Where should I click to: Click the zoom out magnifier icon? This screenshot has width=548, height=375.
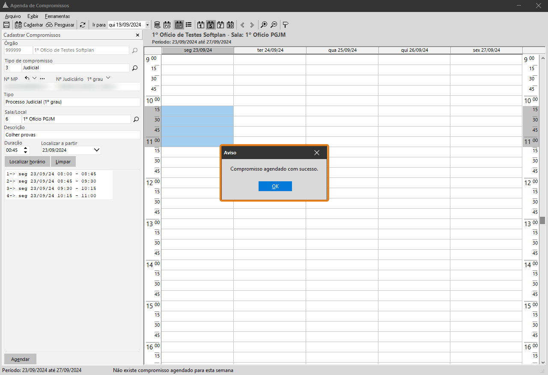click(274, 25)
